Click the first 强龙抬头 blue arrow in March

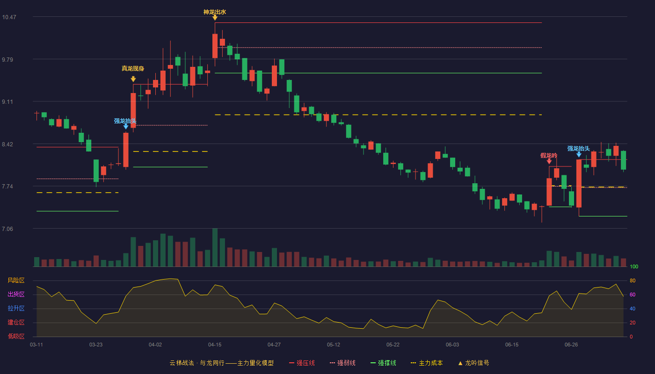coord(126,126)
